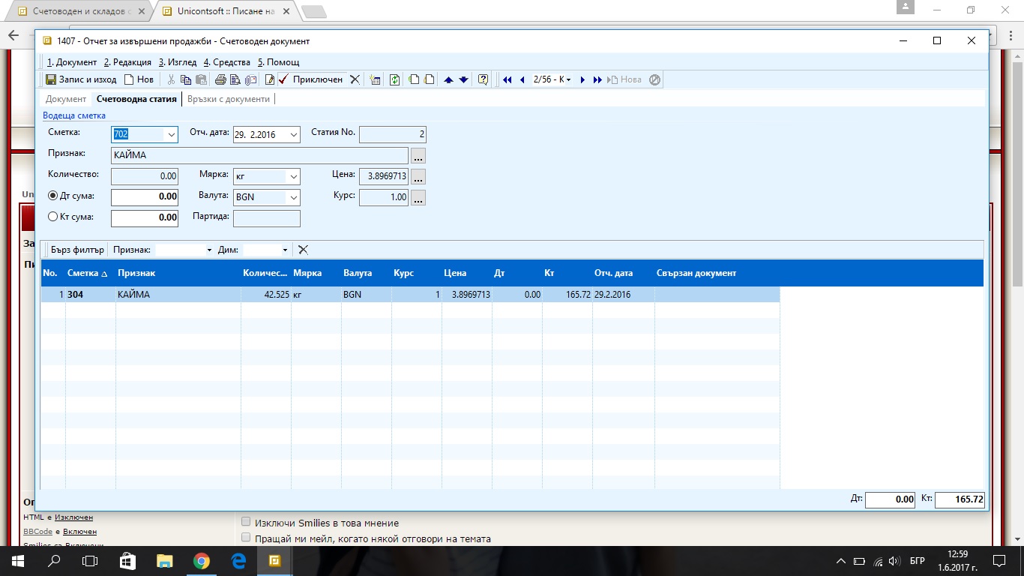Click the X delete icon after Приключен
The height and width of the screenshot is (576, 1024).
pos(355,79)
